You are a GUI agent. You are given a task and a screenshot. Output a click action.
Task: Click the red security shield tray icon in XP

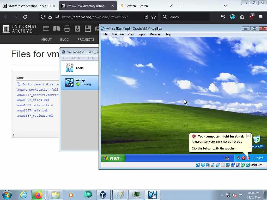coord(248,158)
